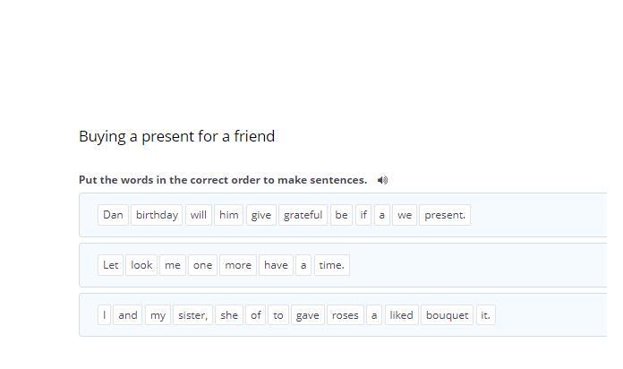Choose the "sister," word tile
Viewport: 623px width, 369px height.
click(x=192, y=315)
